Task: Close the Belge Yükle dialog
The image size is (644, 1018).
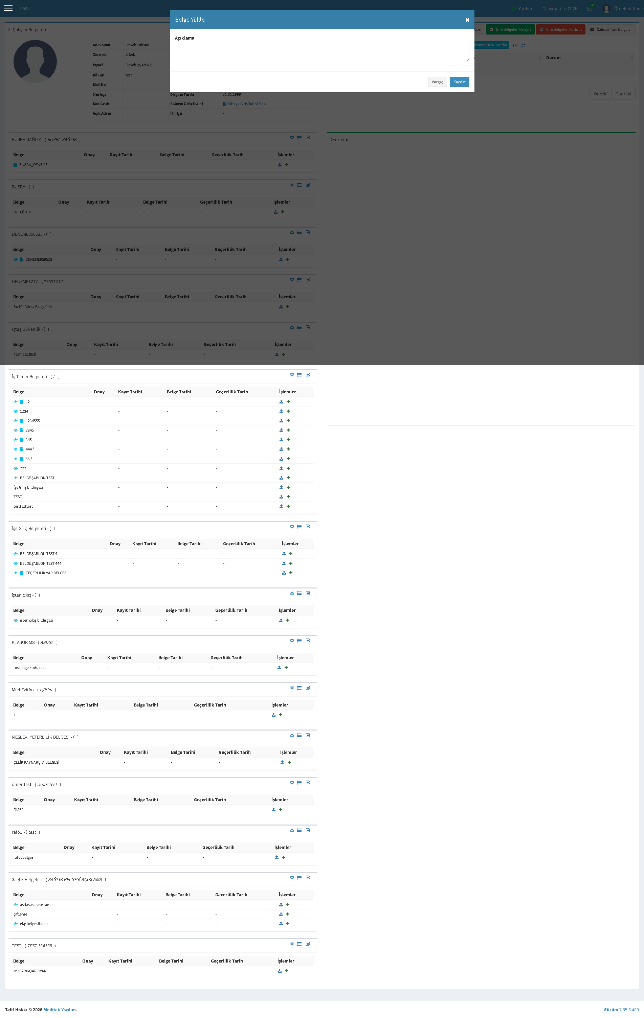Action: [x=468, y=20]
